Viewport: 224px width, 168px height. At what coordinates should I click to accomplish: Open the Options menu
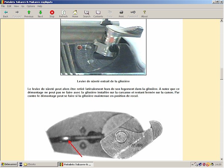coord(31,6)
